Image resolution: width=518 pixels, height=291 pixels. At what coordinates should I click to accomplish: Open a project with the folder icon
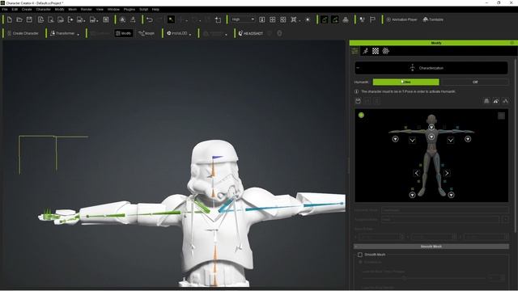[x=19, y=19]
